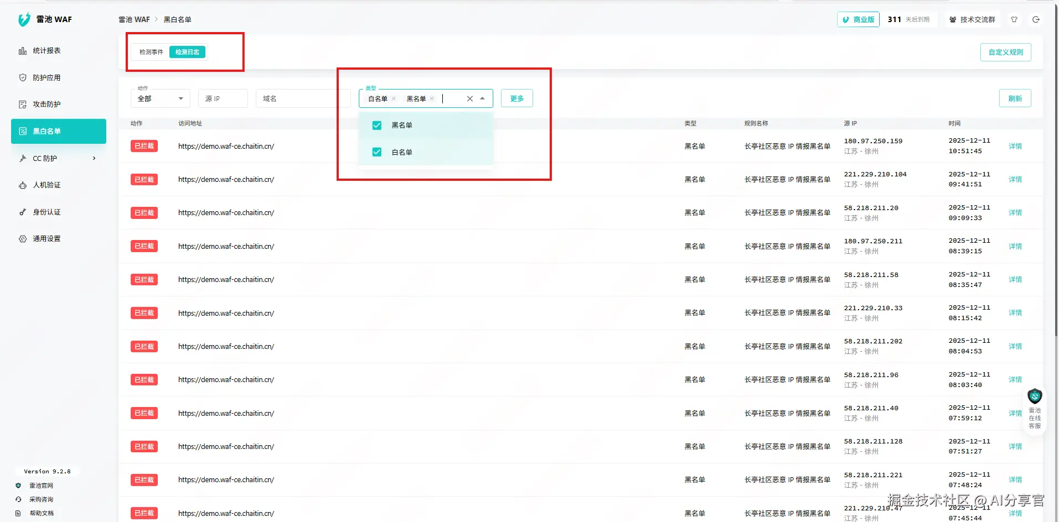This screenshot has width=1059, height=522.
Task: Click the 311 天后到期 expiry text
Action: [x=908, y=19]
